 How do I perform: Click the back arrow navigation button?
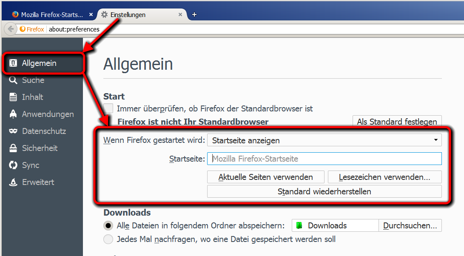pos(11,29)
